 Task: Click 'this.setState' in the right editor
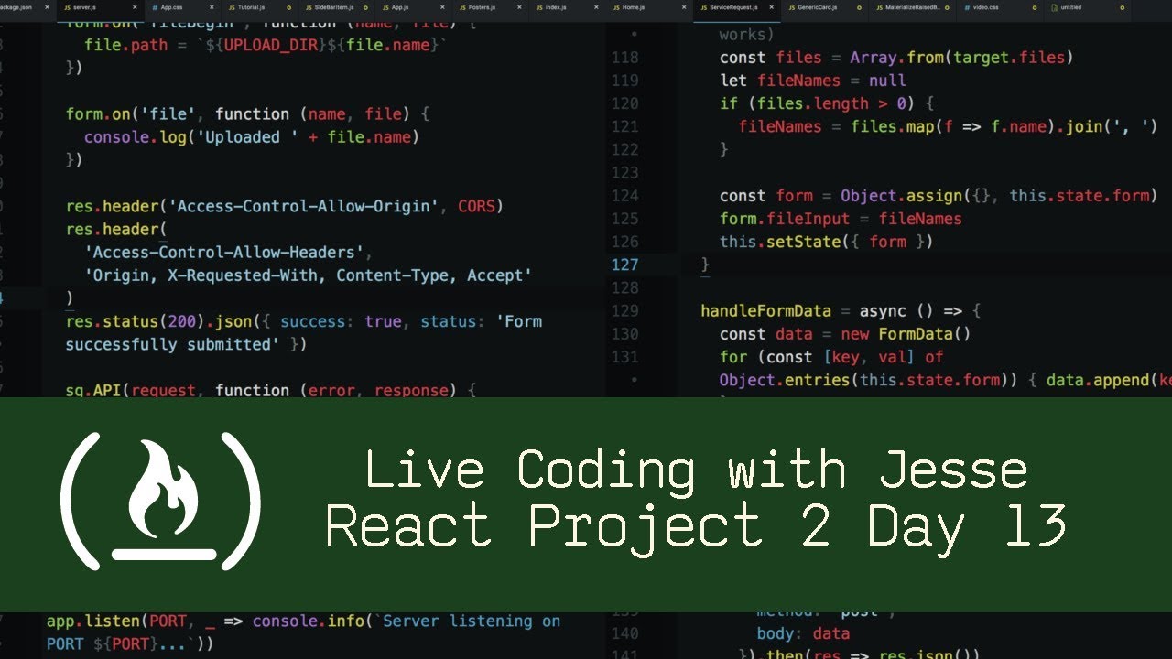click(x=780, y=242)
